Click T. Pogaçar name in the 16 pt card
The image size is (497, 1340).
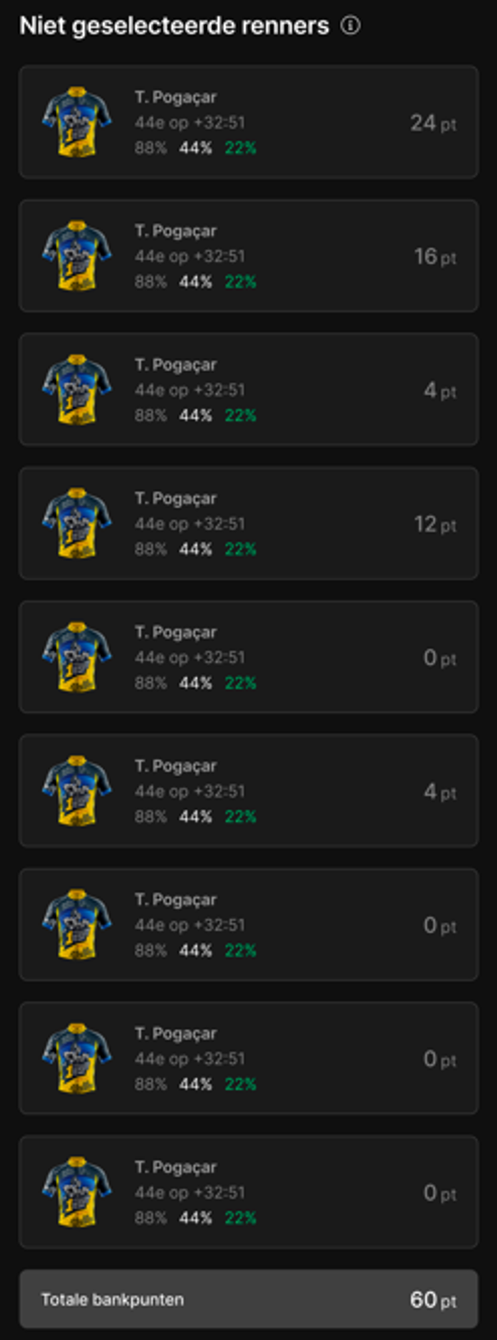pyautogui.click(x=176, y=231)
